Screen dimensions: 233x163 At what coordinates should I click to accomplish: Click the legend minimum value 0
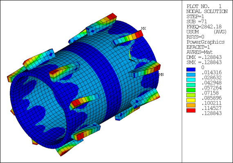point(203,67)
